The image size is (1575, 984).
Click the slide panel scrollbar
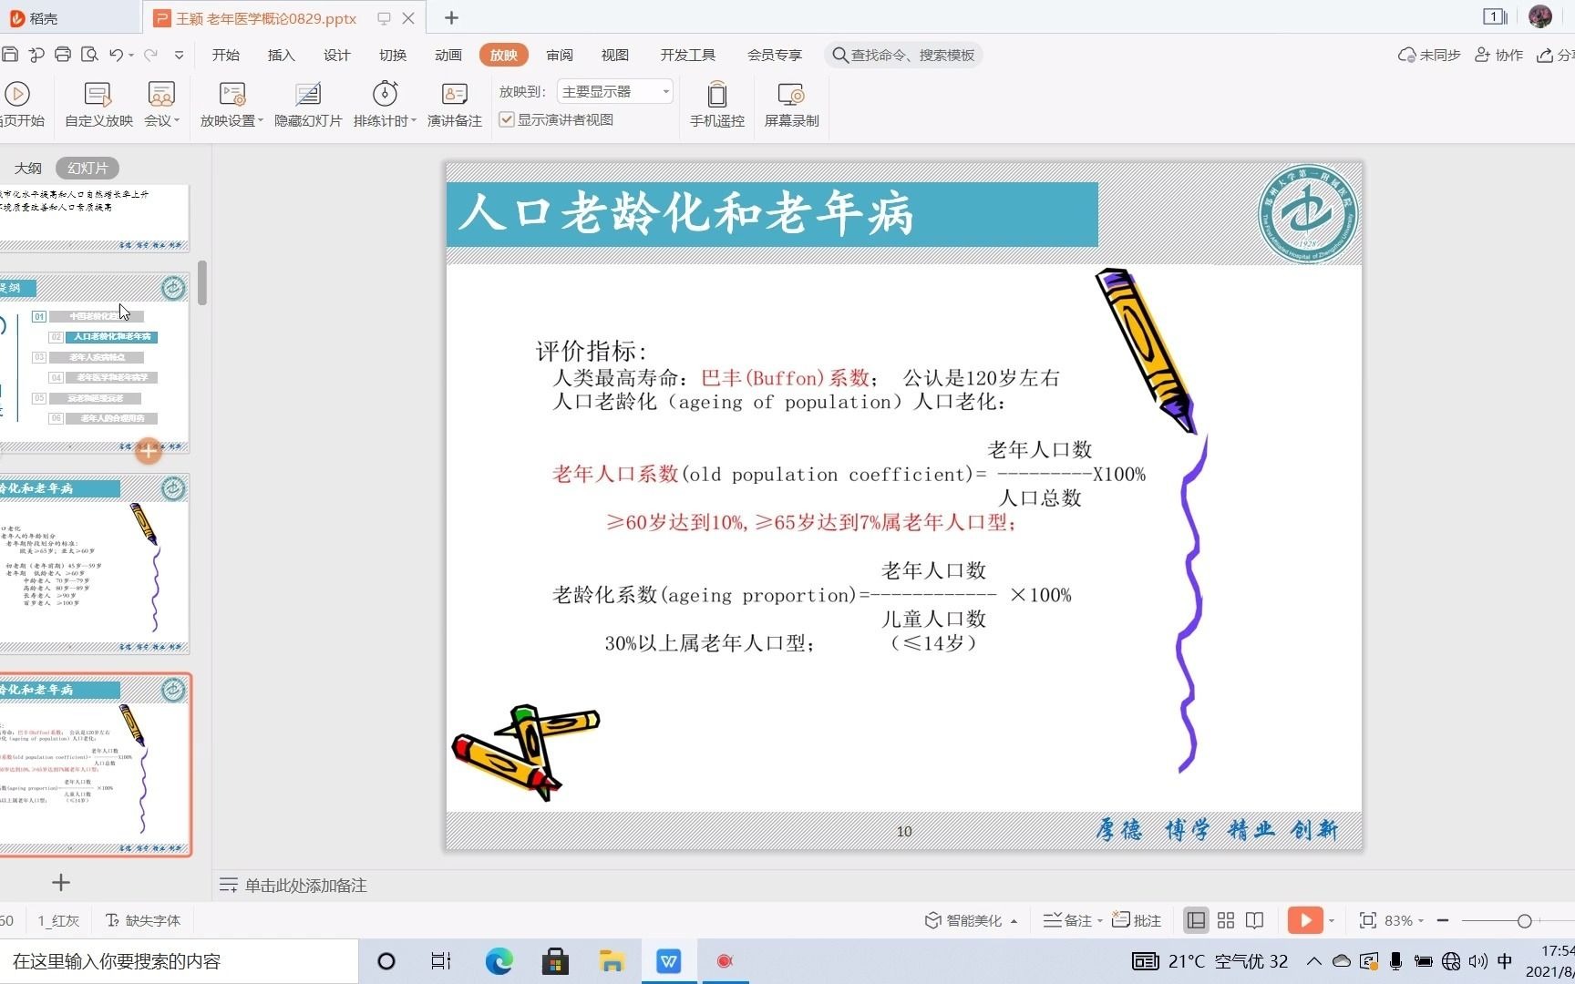[x=201, y=282]
